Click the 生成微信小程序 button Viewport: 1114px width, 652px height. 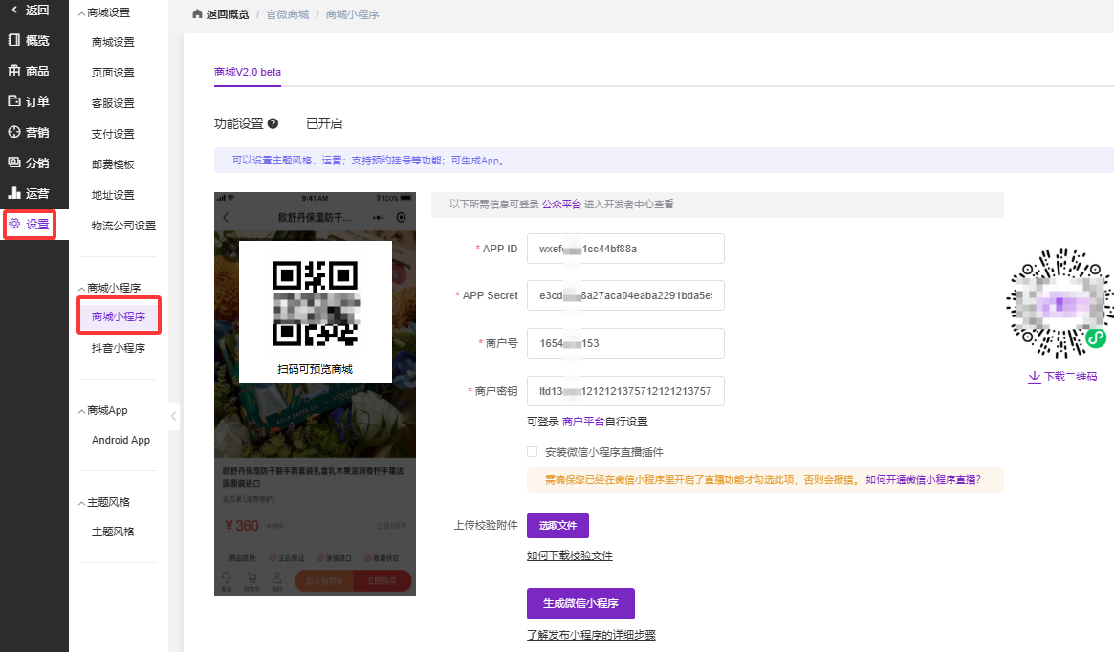pyautogui.click(x=580, y=604)
